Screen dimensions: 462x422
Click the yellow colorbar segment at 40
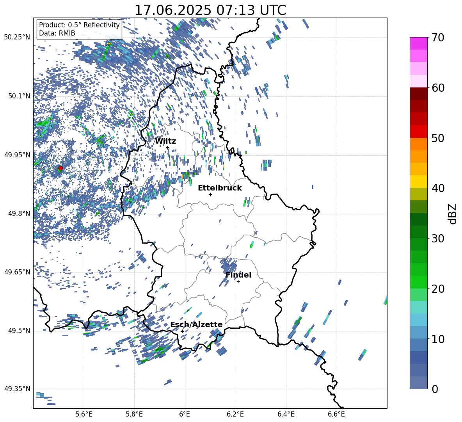pos(419,182)
